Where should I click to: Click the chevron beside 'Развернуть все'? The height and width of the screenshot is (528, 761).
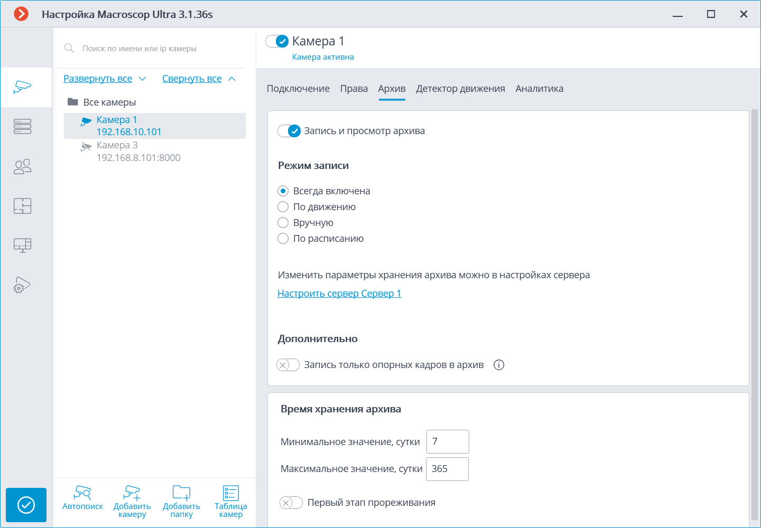coord(142,79)
